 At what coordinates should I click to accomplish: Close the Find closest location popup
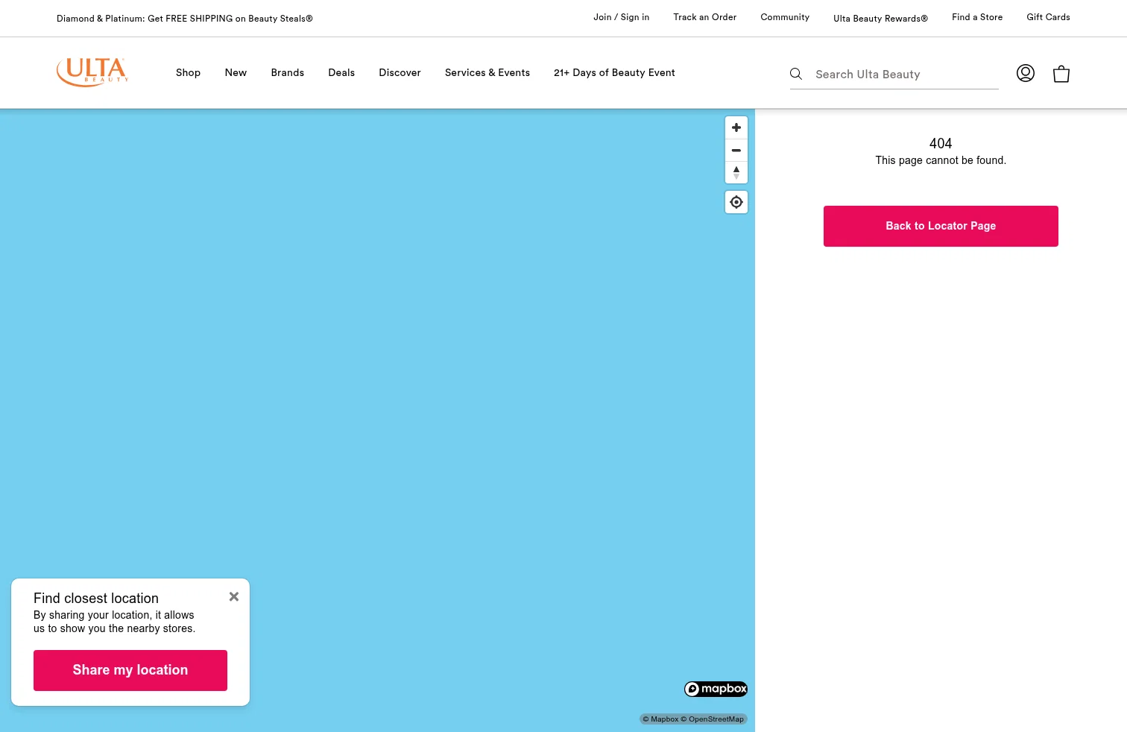234,596
